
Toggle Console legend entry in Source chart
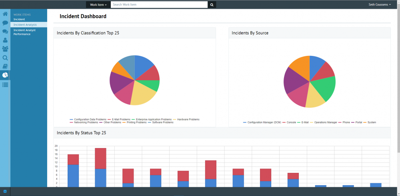pos(289,123)
